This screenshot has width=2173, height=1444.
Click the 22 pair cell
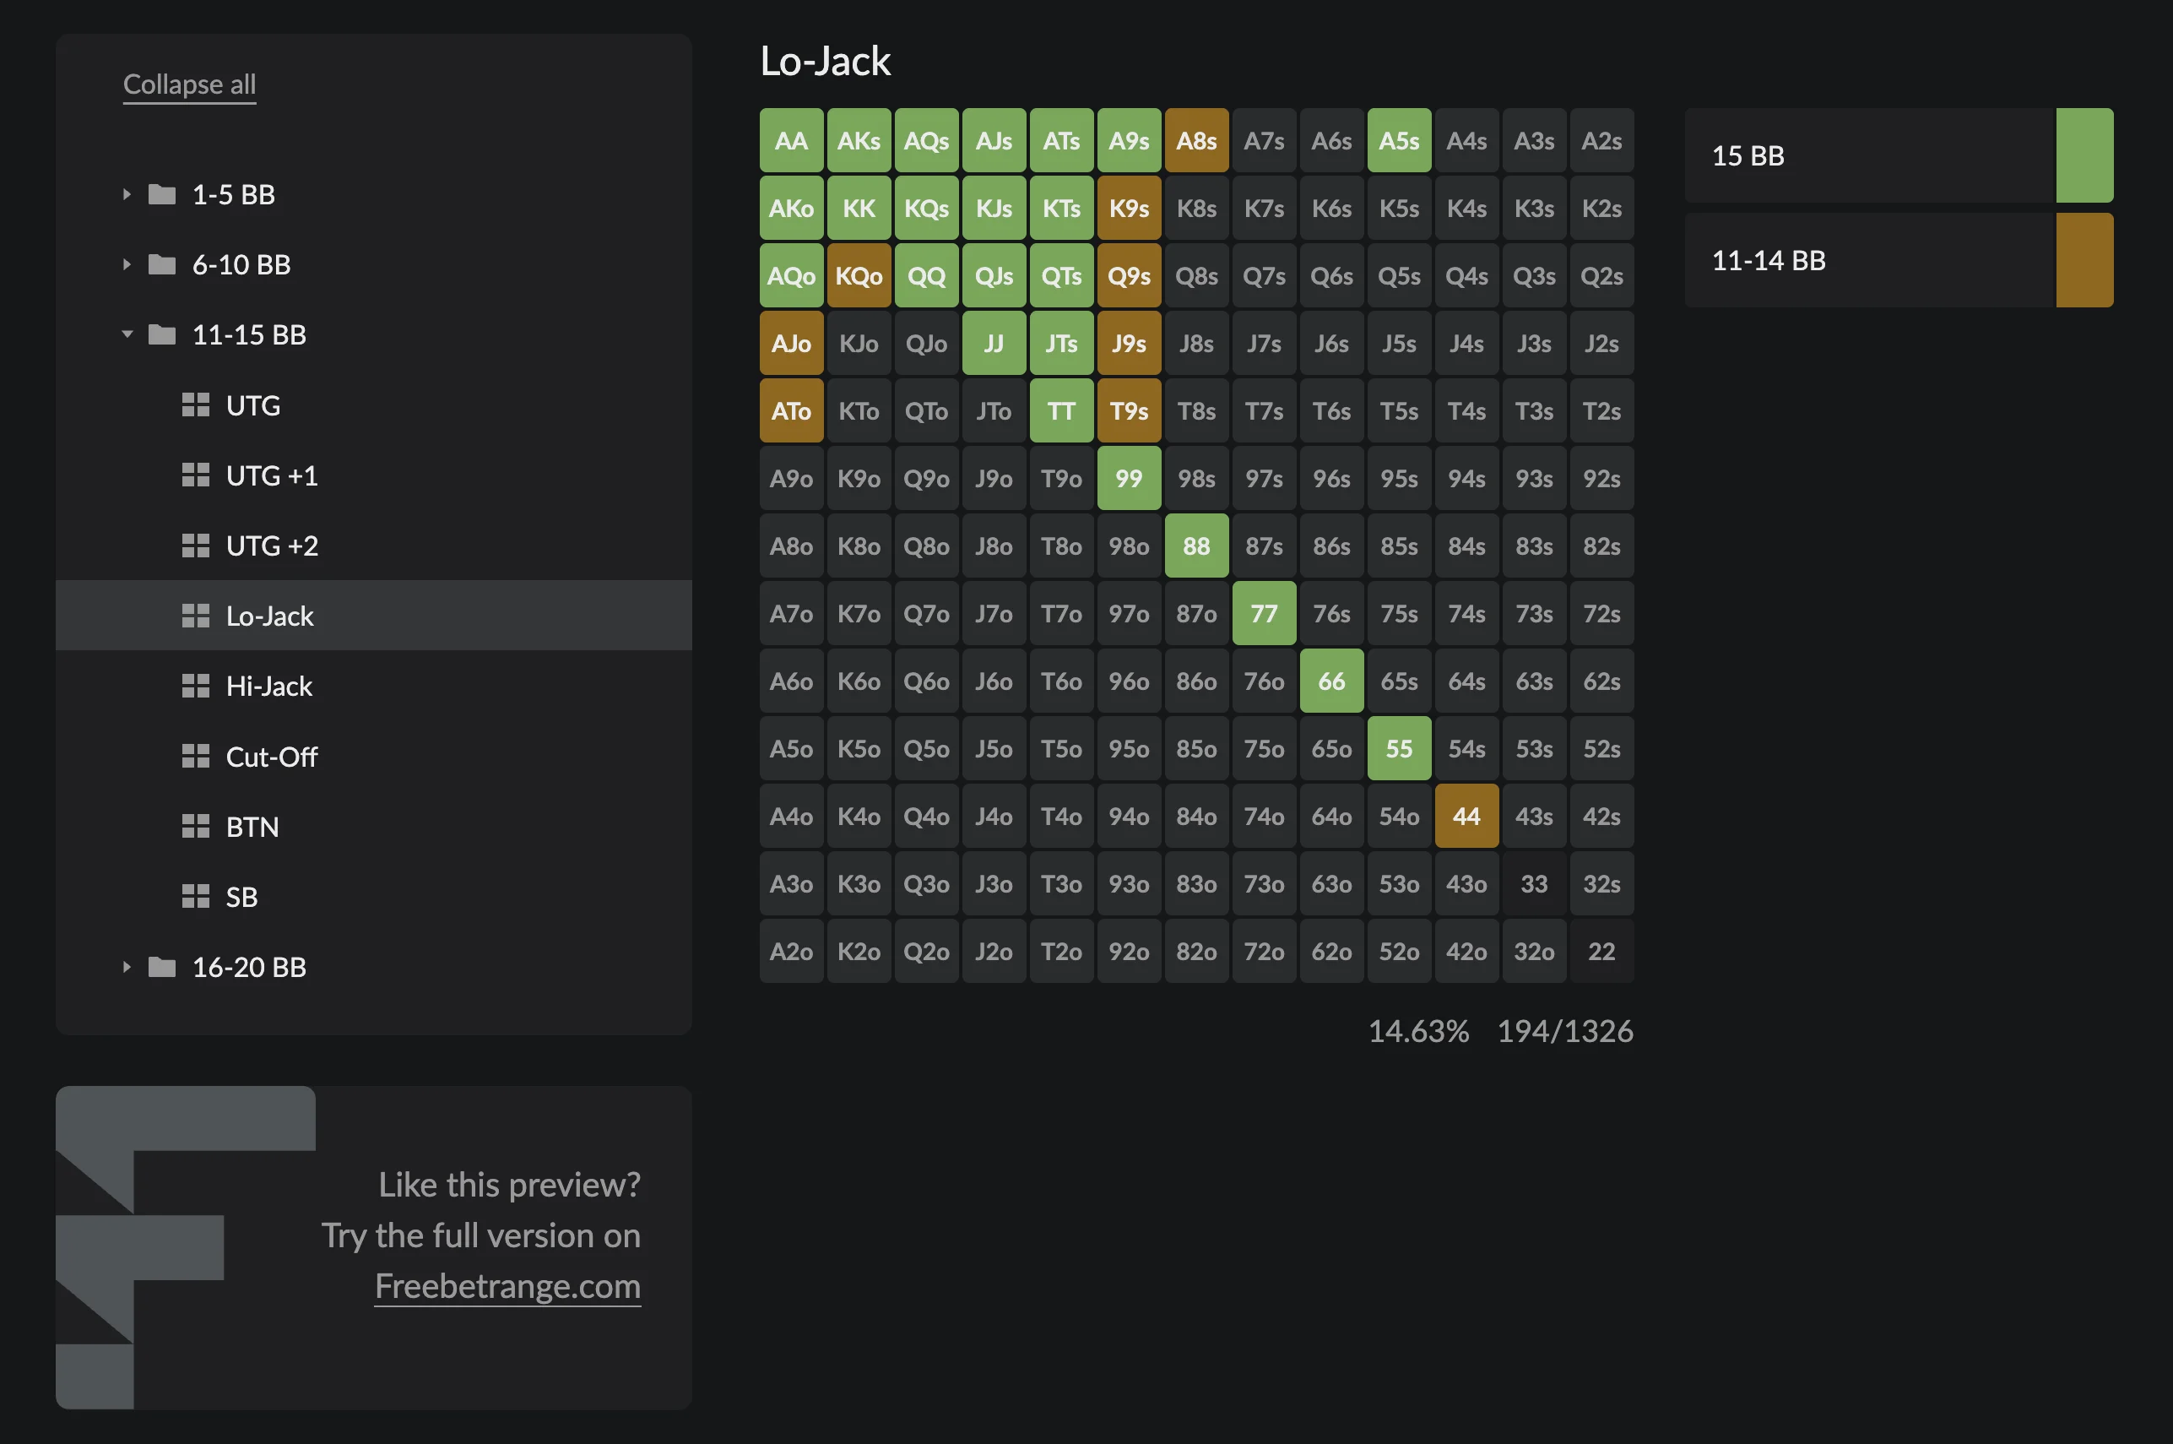[x=1601, y=952]
